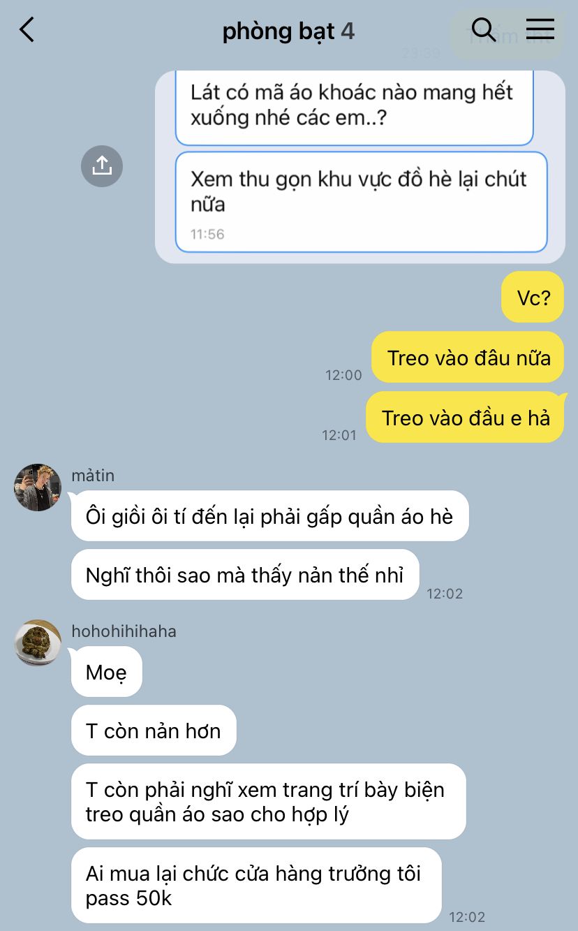Open search in the chat
Image resolution: width=578 pixels, height=931 pixels.
click(x=483, y=30)
